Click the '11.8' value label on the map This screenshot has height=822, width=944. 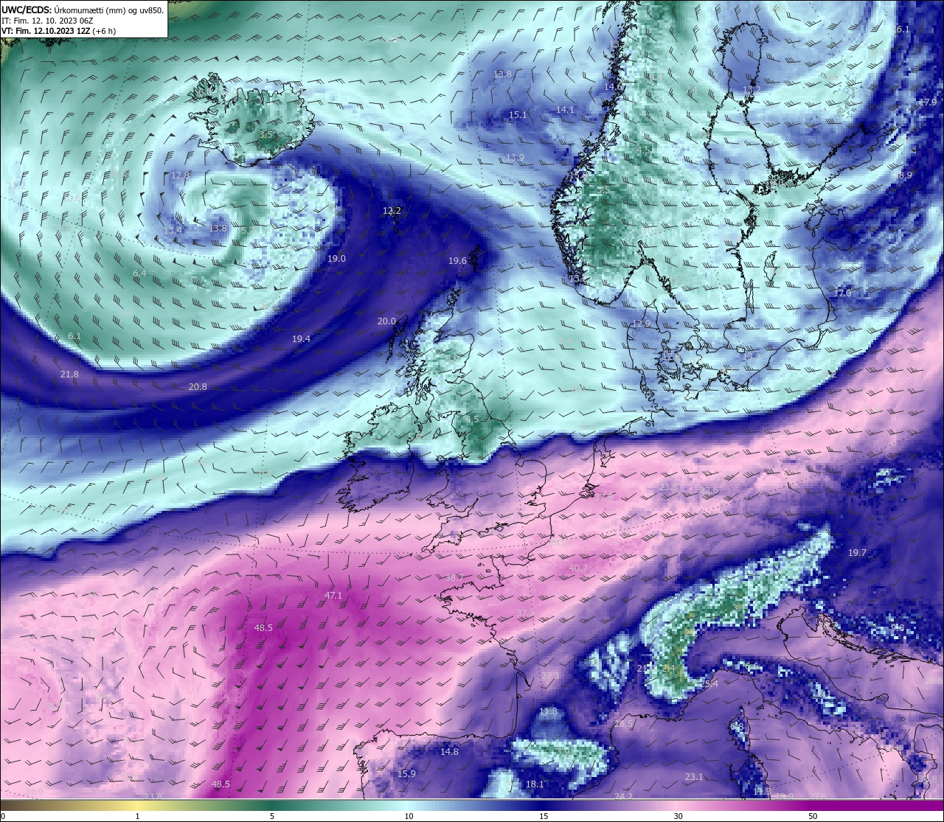coord(548,711)
